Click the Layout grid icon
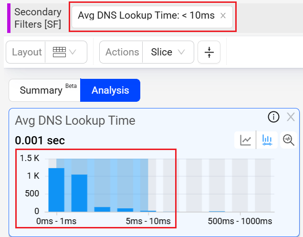 [x=60, y=52]
